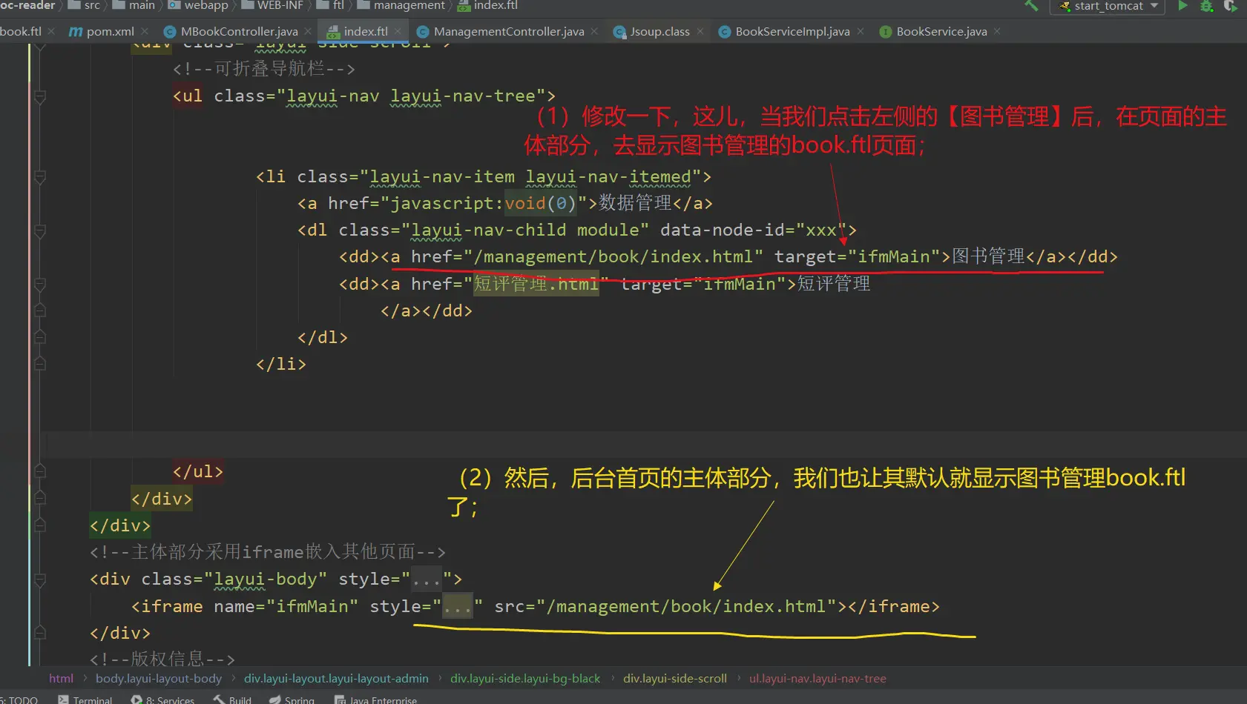
Task: Open the Services tool window
Action: (163, 700)
